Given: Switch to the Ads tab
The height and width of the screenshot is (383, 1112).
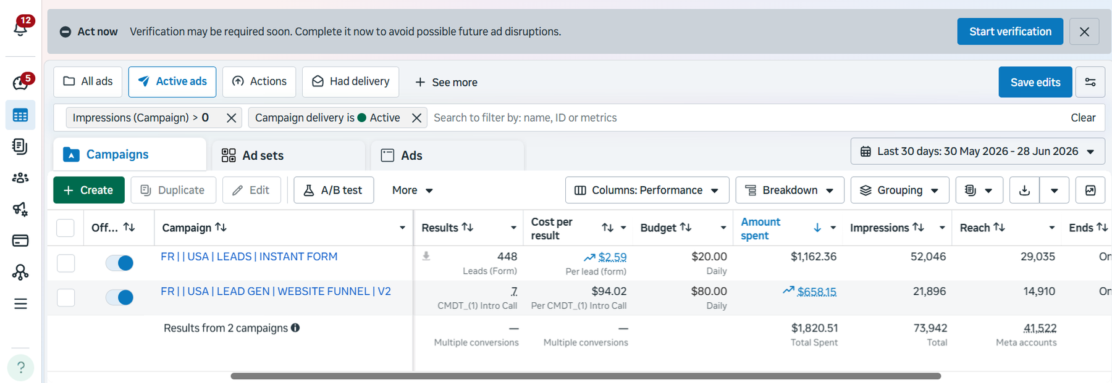Looking at the screenshot, I should point(447,155).
